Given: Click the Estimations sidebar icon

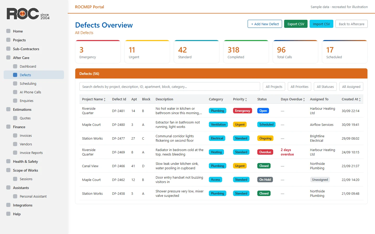Looking at the screenshot, I should (8, 109).
